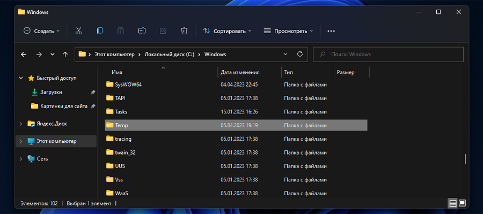Click the Share icon in toolbar
The image size is (483, 214).
pyautogui.click(x=163, y=30)
